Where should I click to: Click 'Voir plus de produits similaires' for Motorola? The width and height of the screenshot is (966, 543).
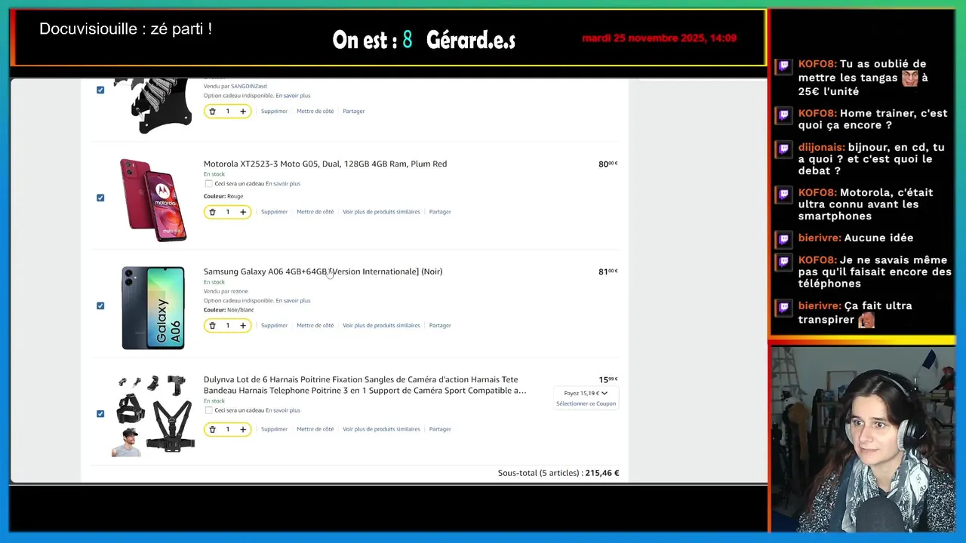(381, 212)
